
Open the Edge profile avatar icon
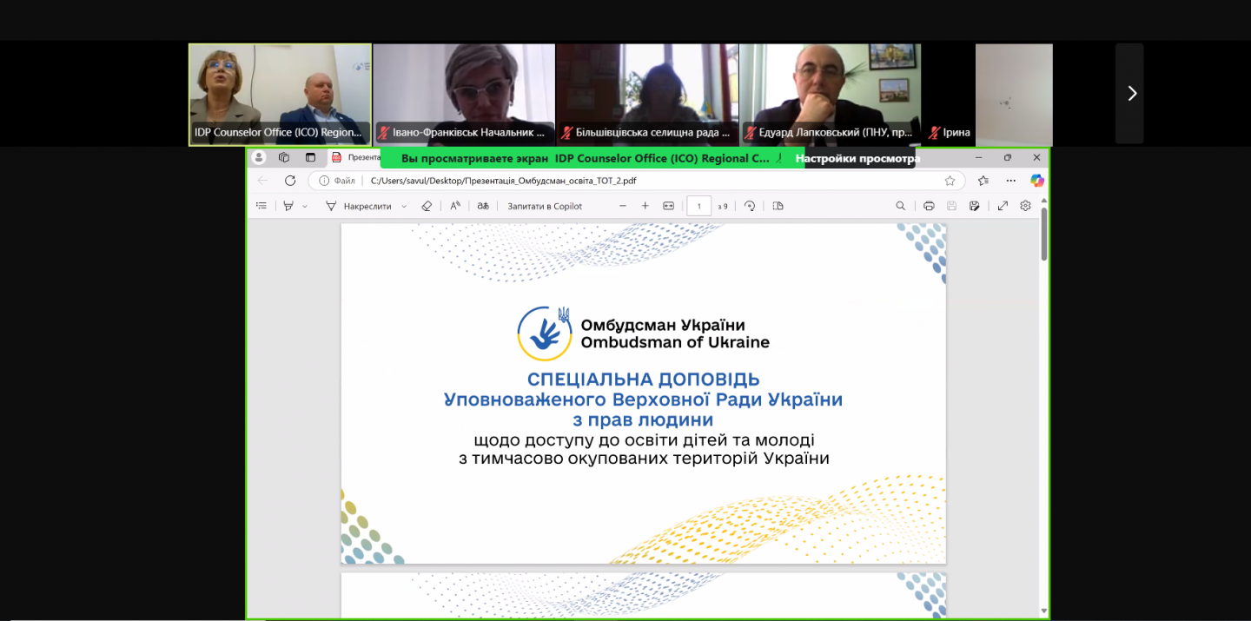[x=259, y=158]
